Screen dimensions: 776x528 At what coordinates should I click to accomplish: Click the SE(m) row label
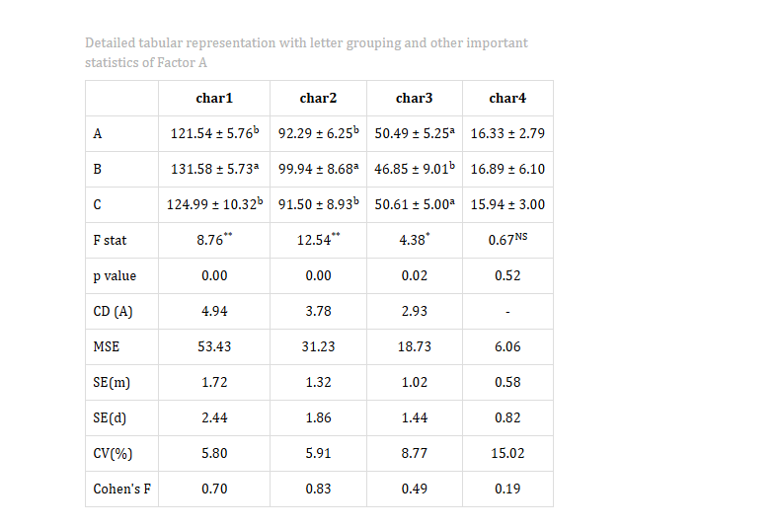[112, 383]
